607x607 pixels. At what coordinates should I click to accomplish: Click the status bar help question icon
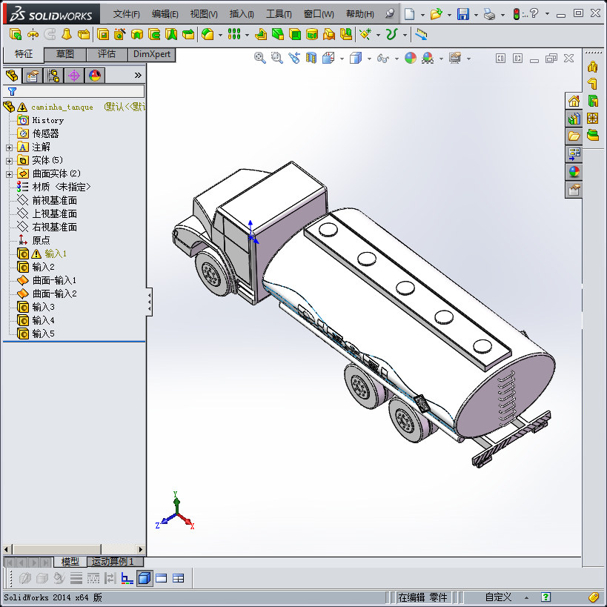pos(545,597)
